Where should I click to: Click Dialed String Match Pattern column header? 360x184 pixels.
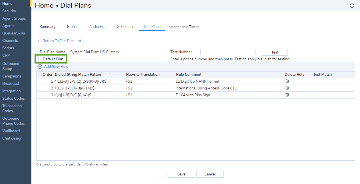coord(79,75)
